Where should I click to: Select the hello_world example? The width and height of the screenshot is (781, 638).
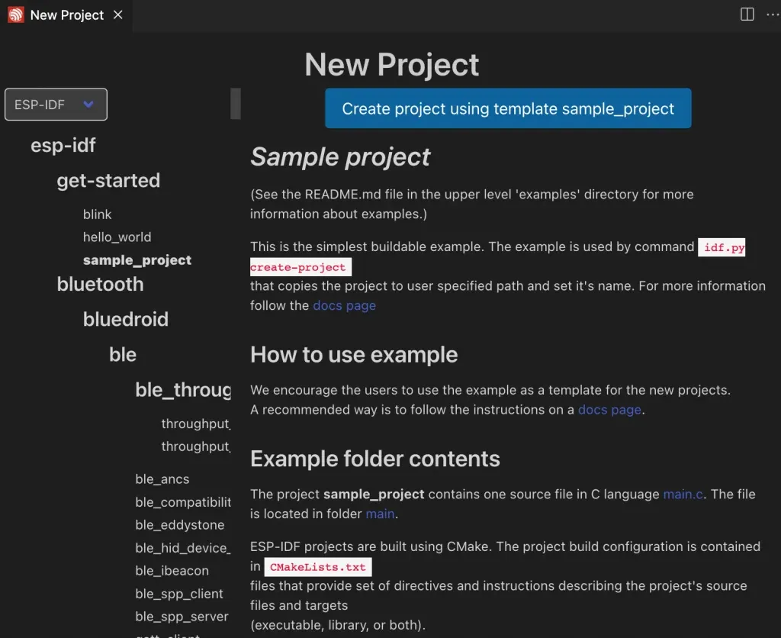117,237
